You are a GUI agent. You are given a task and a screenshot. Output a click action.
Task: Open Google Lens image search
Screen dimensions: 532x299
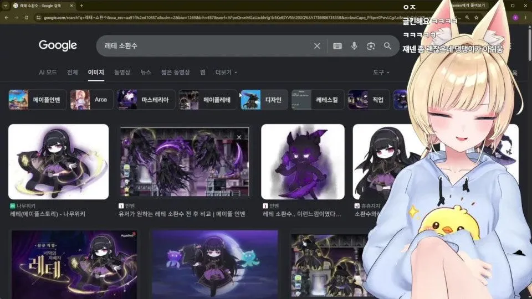pos(371,46)
